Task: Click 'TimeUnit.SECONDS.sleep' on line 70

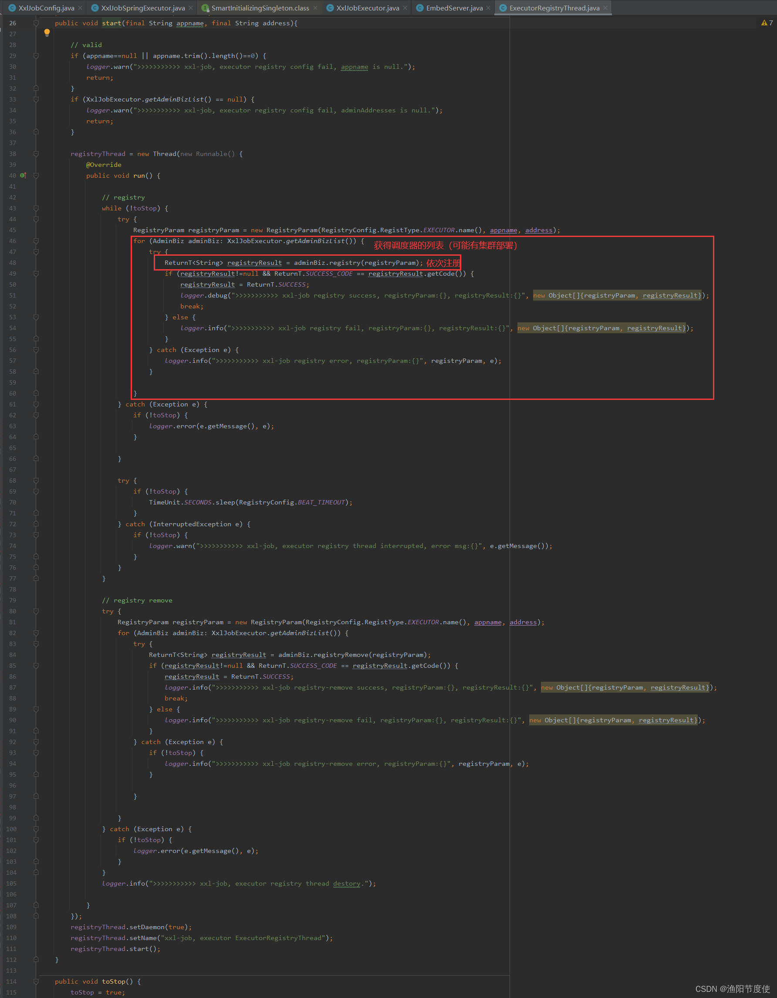Action: pyautogui.click(x=192, y=502)
